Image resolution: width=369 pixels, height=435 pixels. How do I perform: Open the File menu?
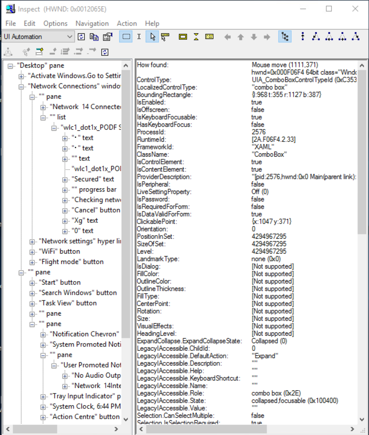(11, 23)
